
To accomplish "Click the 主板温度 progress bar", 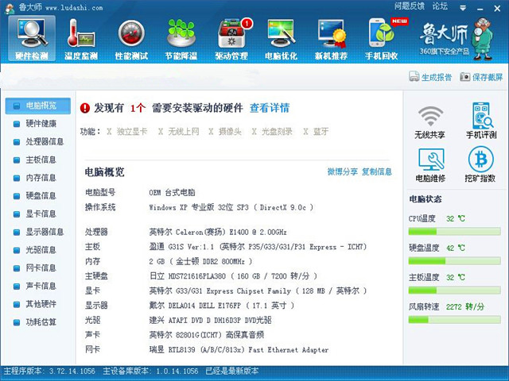I will point(454,291).
